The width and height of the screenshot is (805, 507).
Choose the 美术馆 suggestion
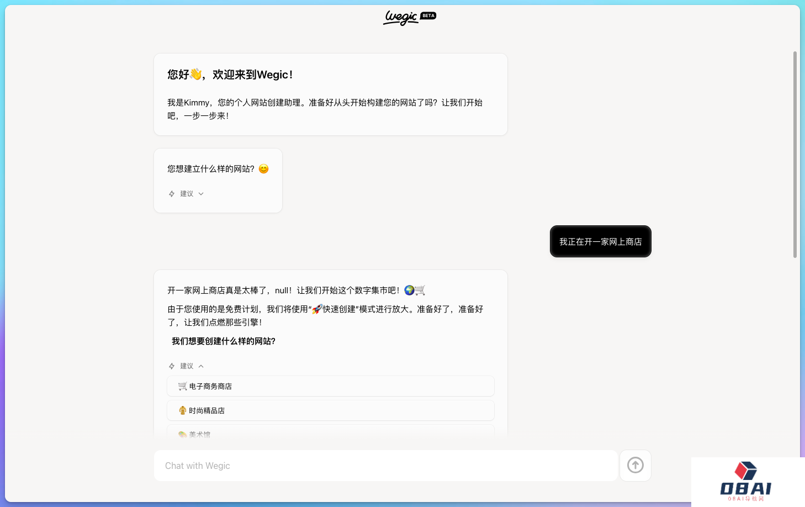click(x=331, y=431)
